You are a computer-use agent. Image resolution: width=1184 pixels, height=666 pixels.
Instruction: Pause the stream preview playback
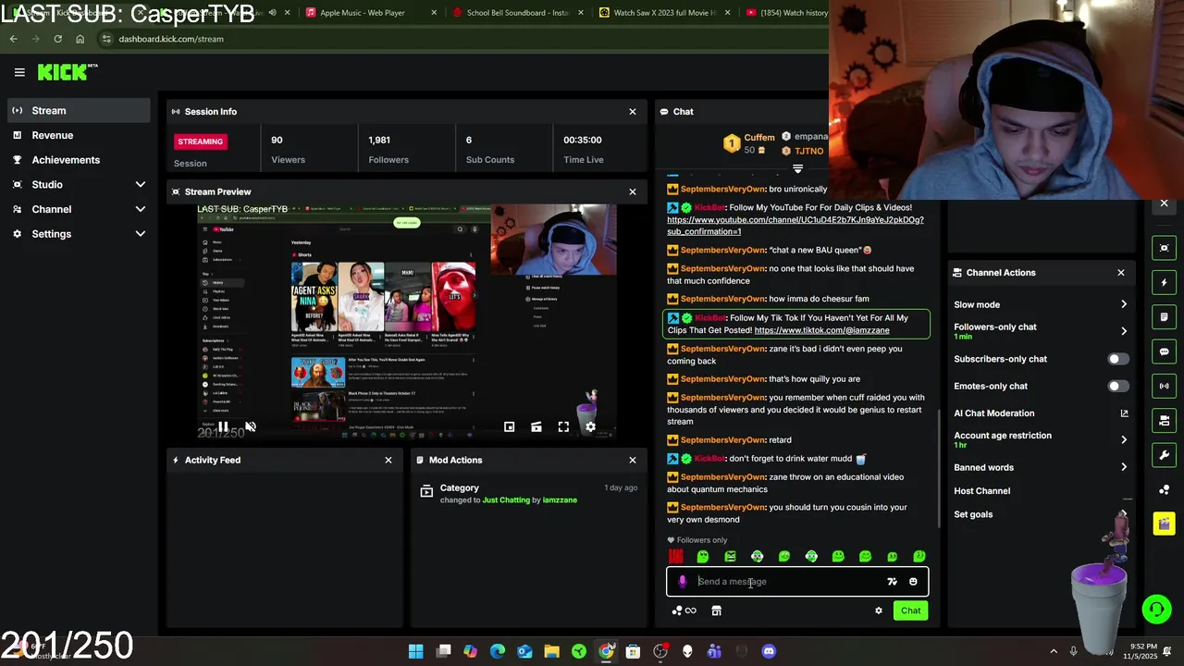pos(223,426)
